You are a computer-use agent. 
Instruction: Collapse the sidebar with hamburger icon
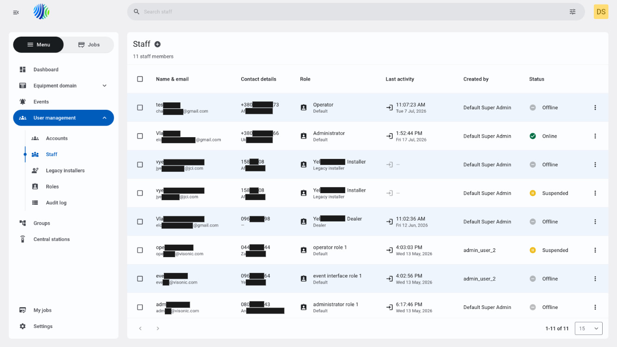click(x=16, y=12)
